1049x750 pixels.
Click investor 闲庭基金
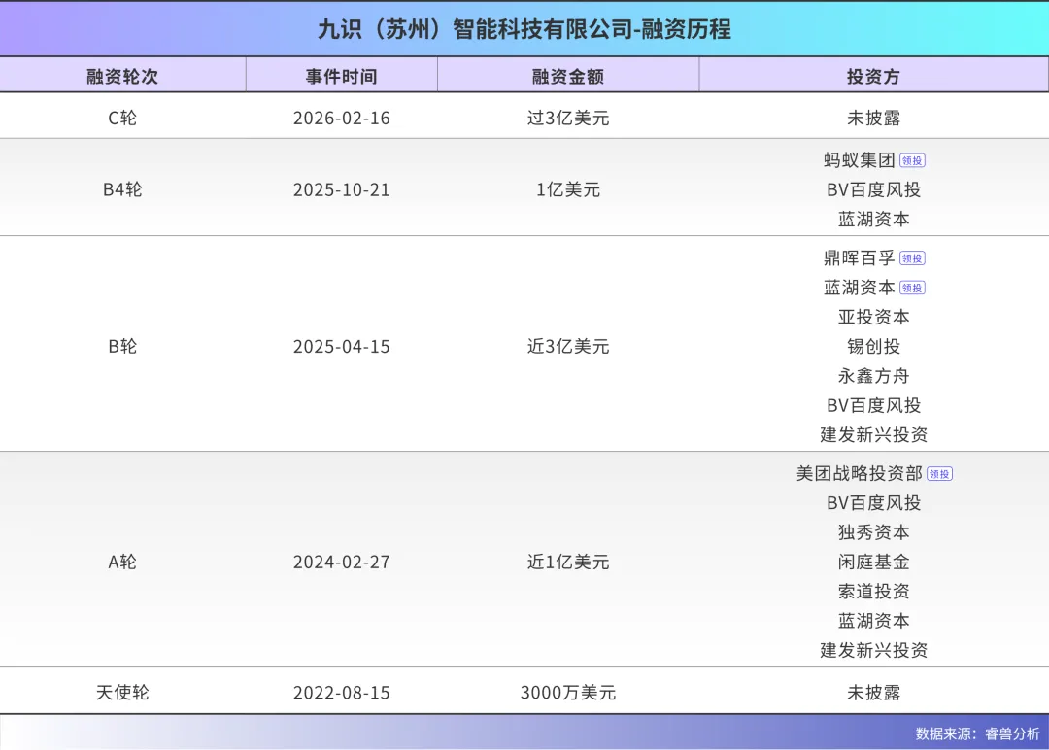[x=874, y=562]
